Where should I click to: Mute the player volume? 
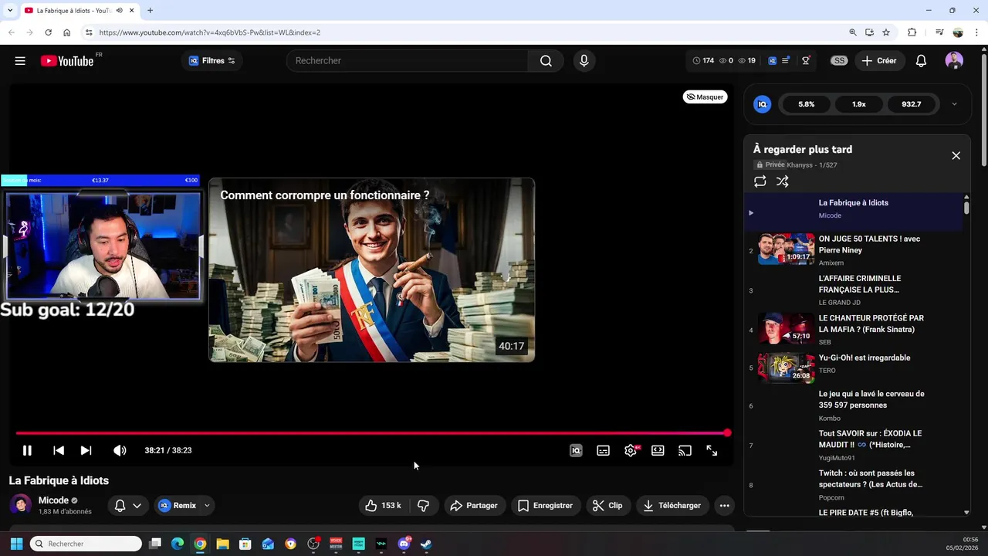pyautogui.click(x=120, y=450)
